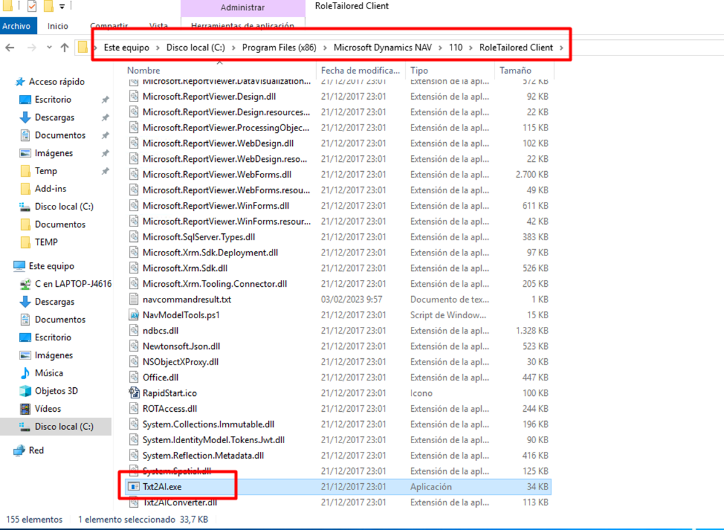Screen dimensions: 724x530
Task: Select Txt2AI.exe file name
Action: (162, 486)
